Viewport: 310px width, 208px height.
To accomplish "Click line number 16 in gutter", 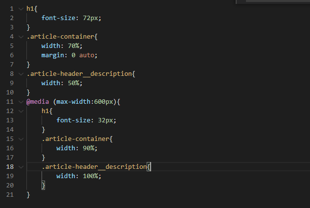I will click(10, 148).
